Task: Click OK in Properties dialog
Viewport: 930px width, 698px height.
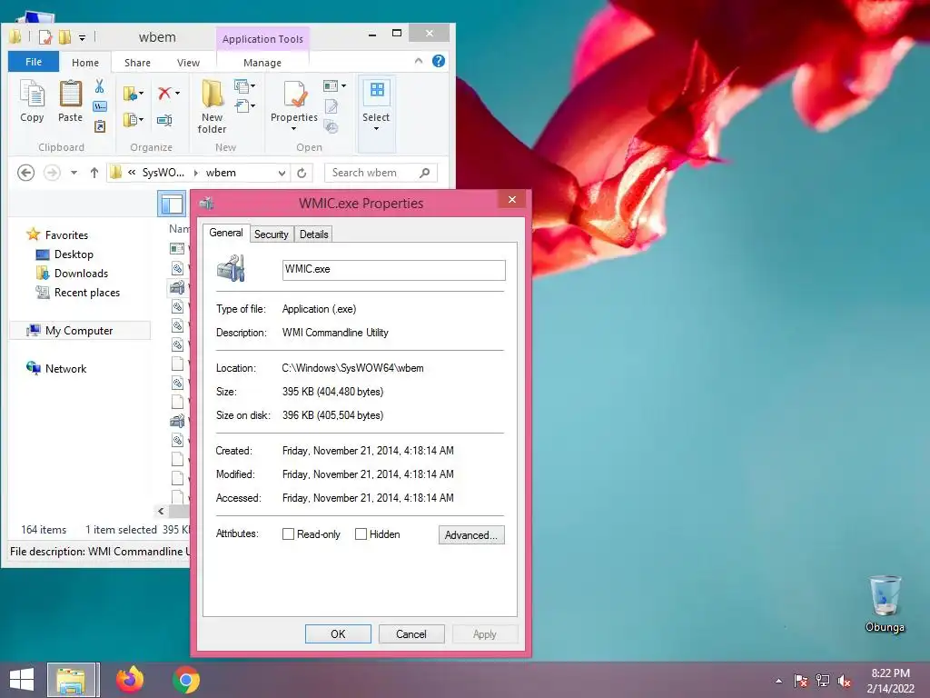Action: coord(338,633)
